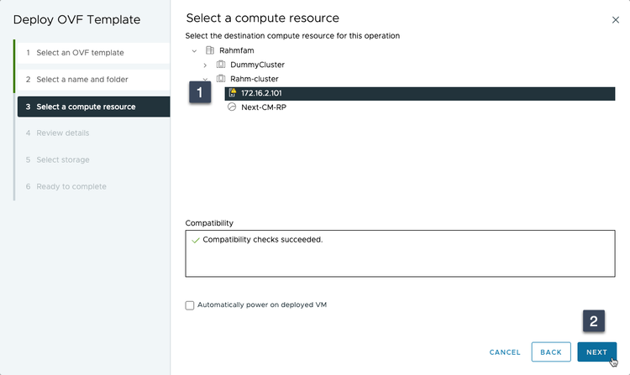Click the Next-CM-RP resource pool icon
This screenshot has width=630, height=375.
coord(233,107)
